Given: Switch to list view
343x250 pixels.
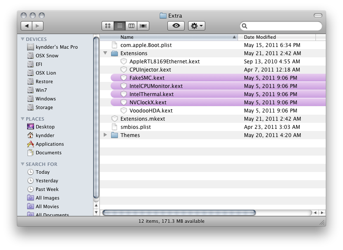Looking at the screenshot, I should click(120, 26).
